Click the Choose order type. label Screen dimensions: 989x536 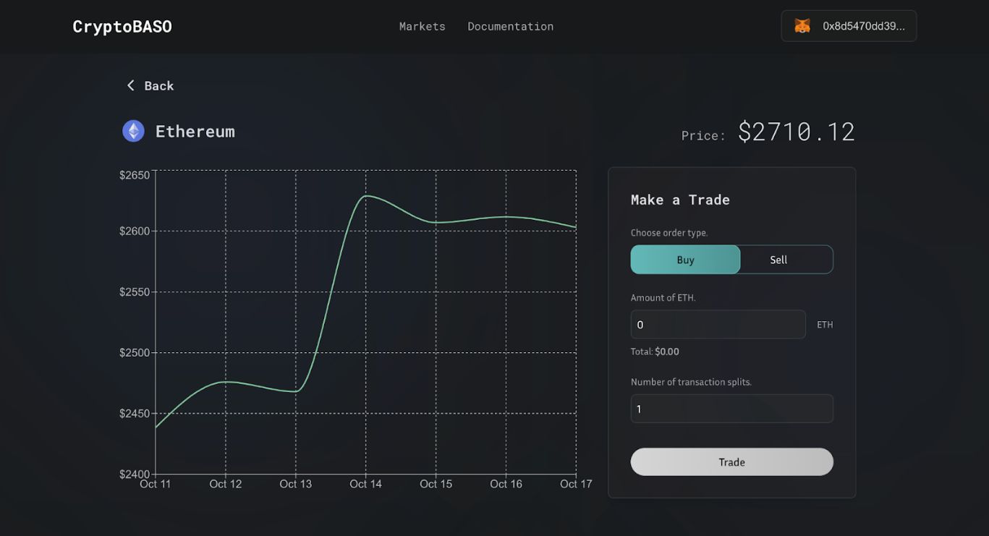click(669, 233)
